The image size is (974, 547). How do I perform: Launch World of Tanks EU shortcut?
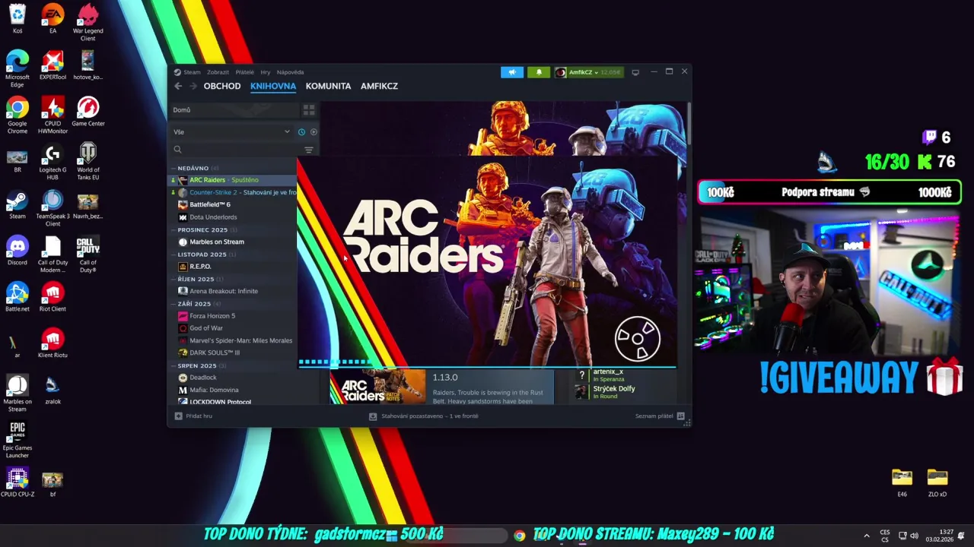[x=88, y=161]
